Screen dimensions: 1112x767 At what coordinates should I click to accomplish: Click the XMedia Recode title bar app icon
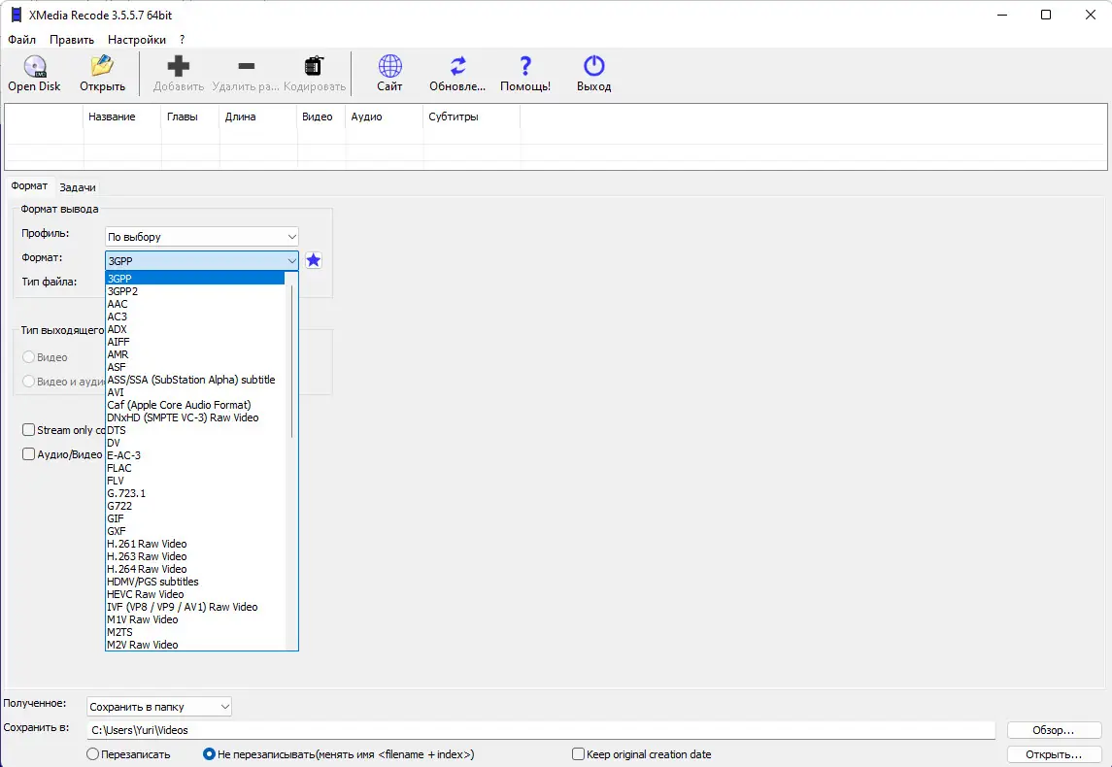(16, 15)
